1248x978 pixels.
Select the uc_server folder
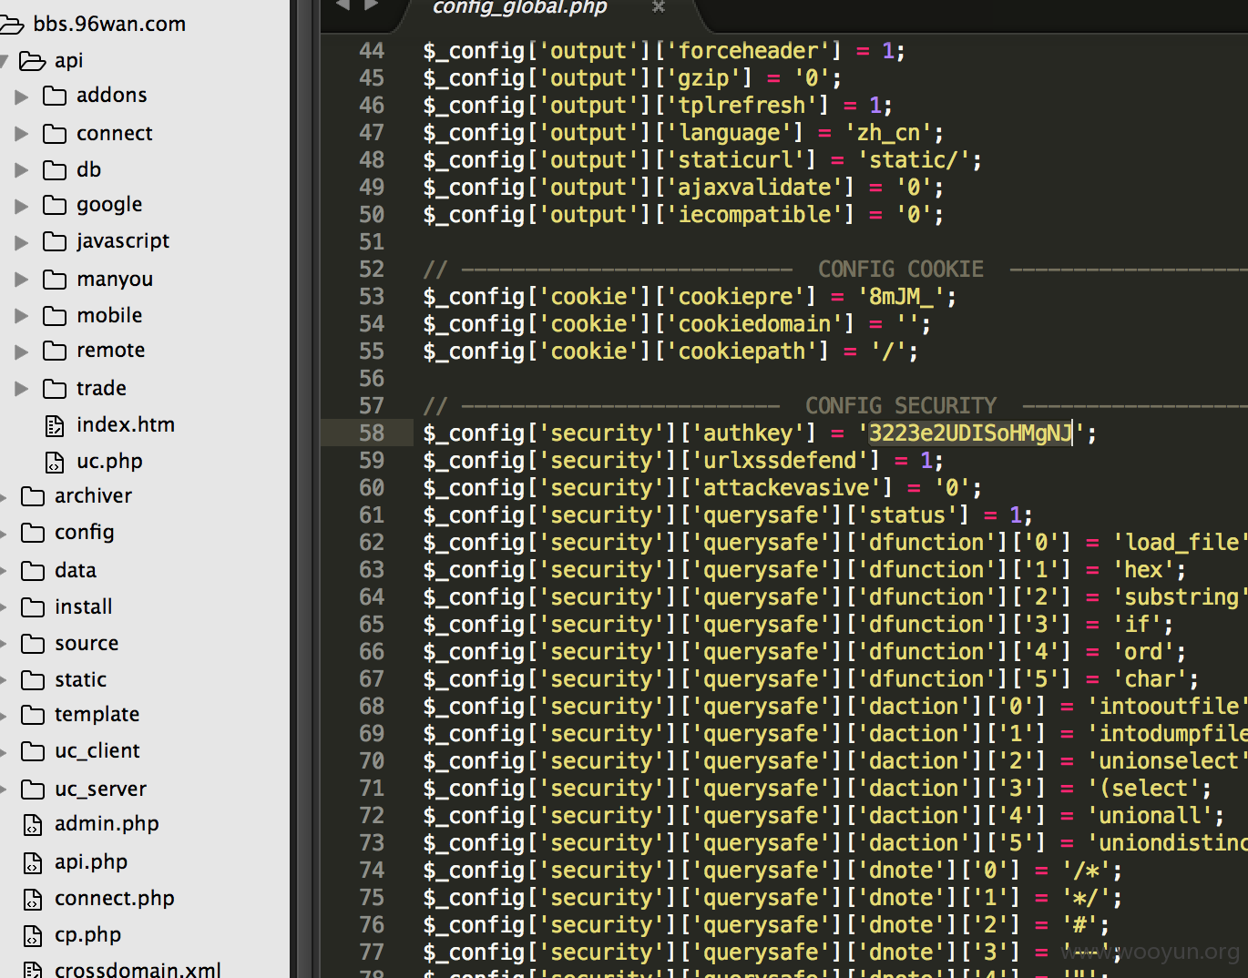click(x=100, y=790)
